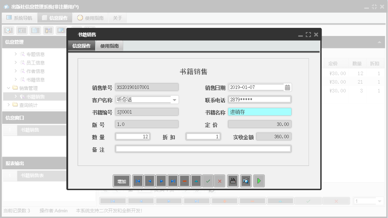Collapse the 销售管理 folder
The image size is (388, 218).
point(8,88)
